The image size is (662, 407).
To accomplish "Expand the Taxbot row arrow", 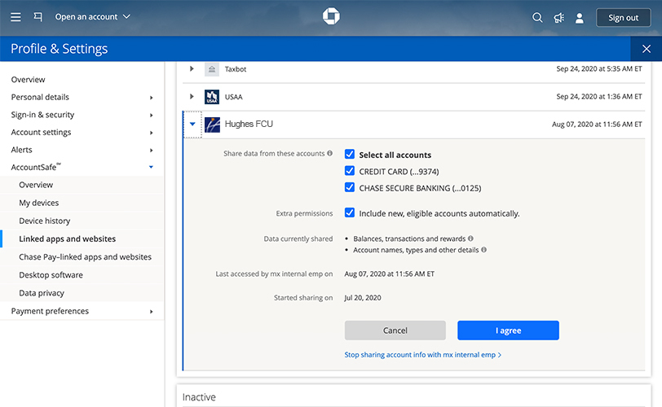I will point(192,68).
